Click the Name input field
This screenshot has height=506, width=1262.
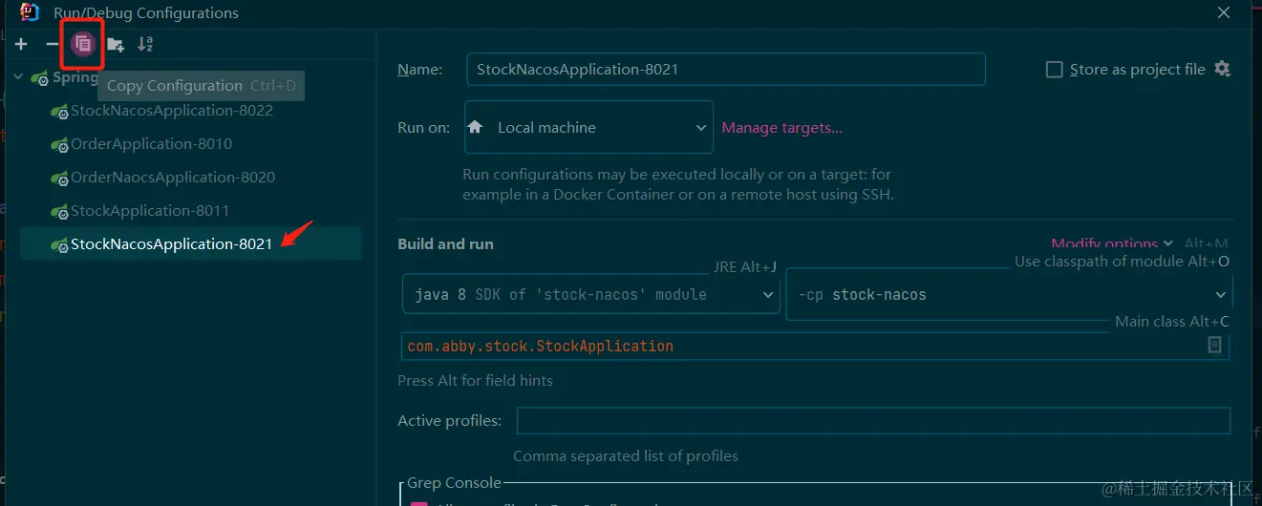pyautogui.click(x=725, y=70)
